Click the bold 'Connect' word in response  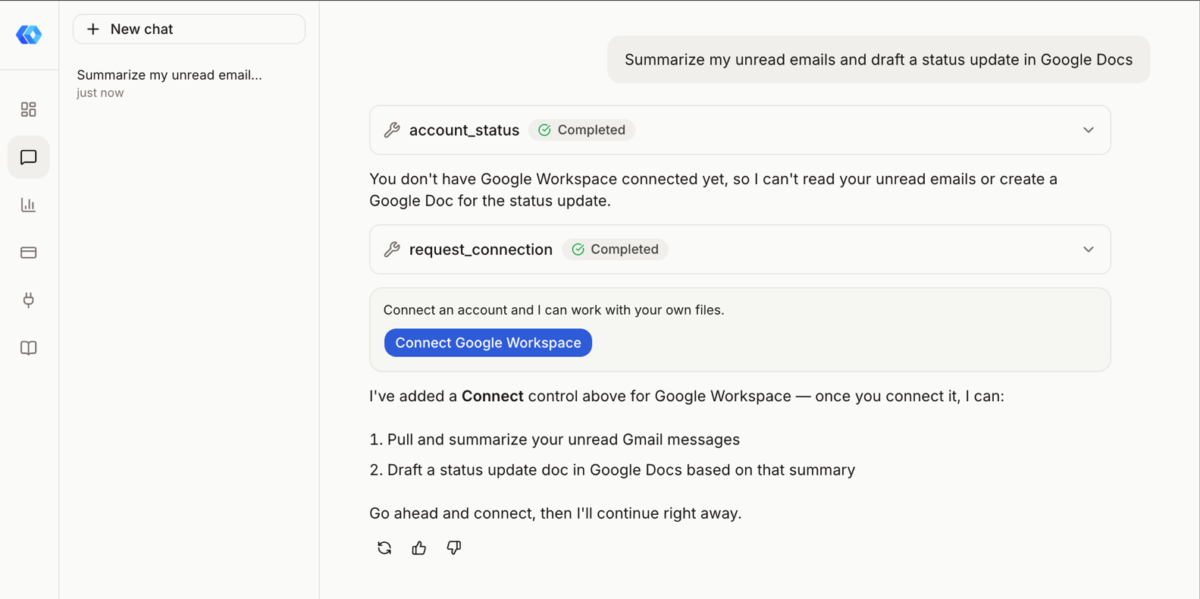[493, 397]
